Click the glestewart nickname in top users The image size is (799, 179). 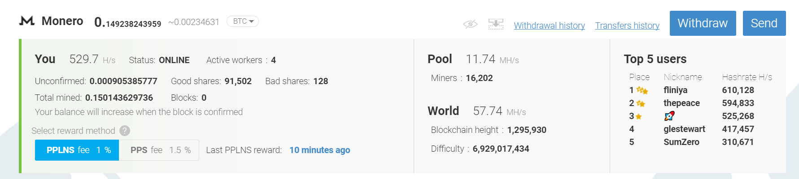point(684,129)
